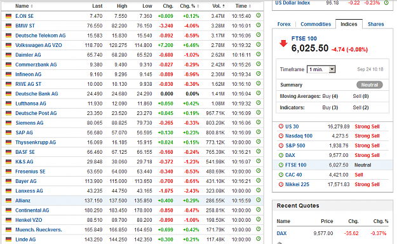Open the Thyssenkrupp AG link
The image size is (397, 244).
tap(36, 142)
